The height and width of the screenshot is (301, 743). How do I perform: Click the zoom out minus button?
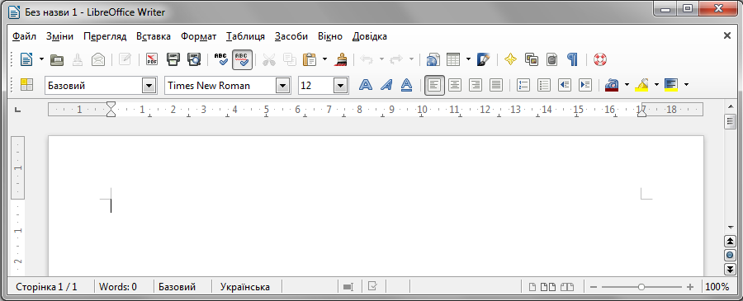point(594,287)
